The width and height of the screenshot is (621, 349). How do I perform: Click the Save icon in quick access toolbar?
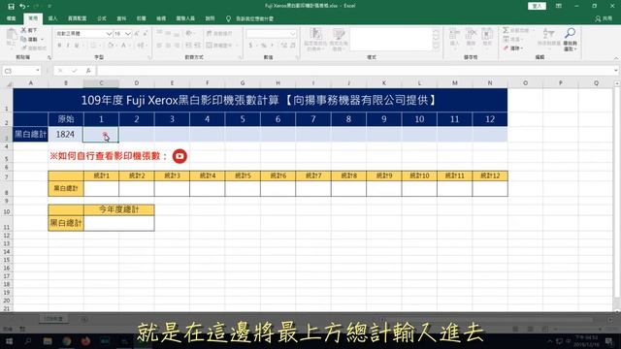coord(11,7)
